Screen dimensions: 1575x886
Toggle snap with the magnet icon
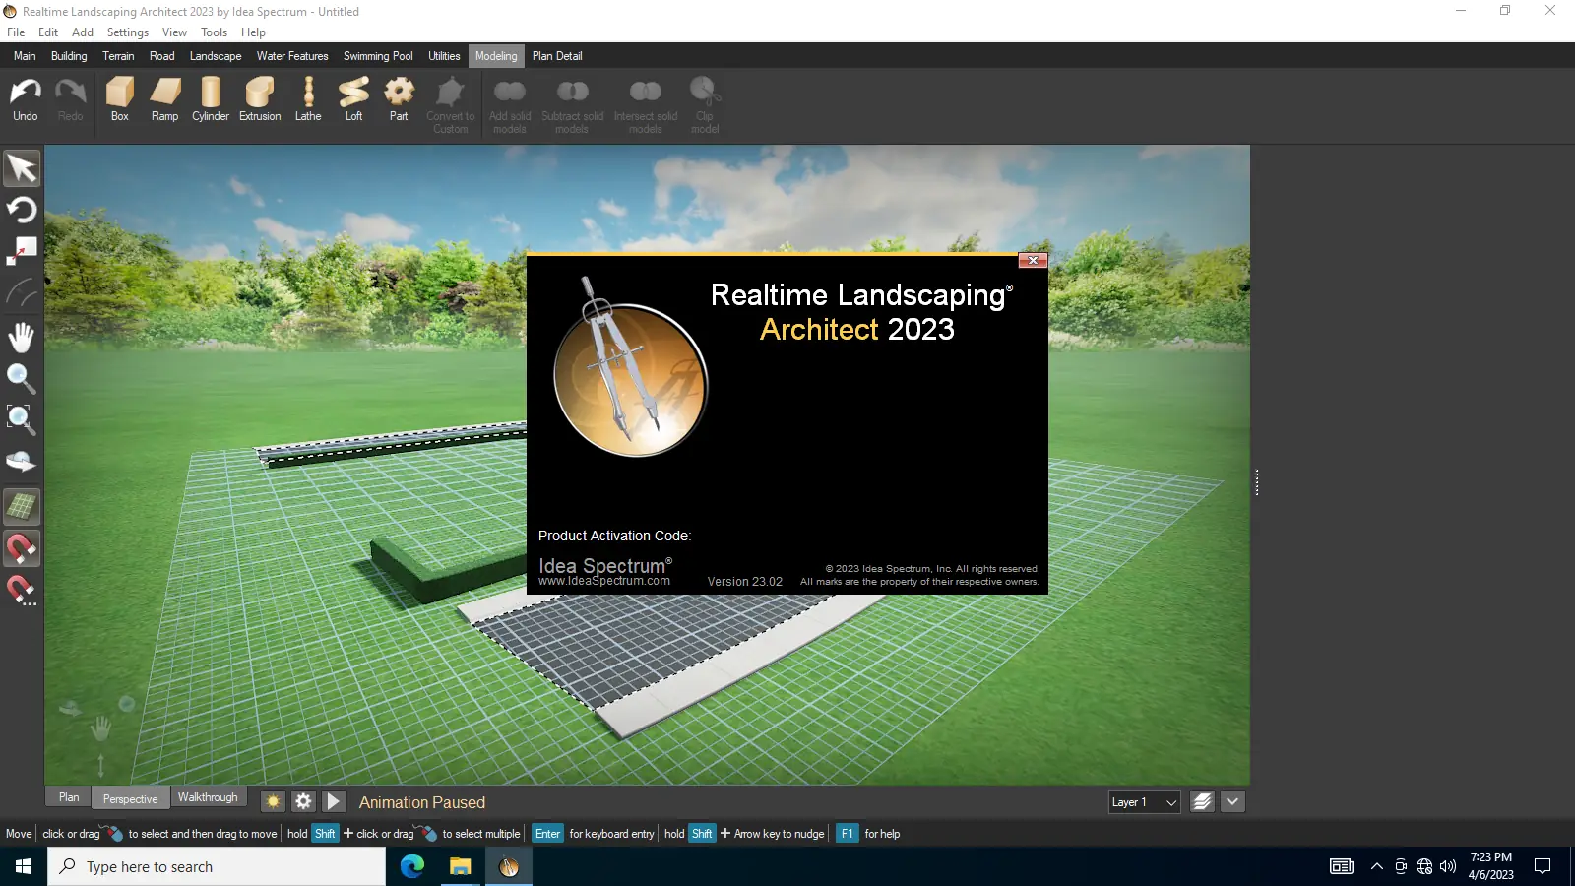22,548
